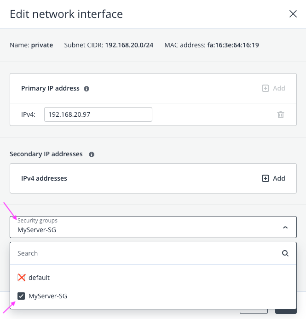Click the Secondary IP addresses info icon

click(92, 154)
